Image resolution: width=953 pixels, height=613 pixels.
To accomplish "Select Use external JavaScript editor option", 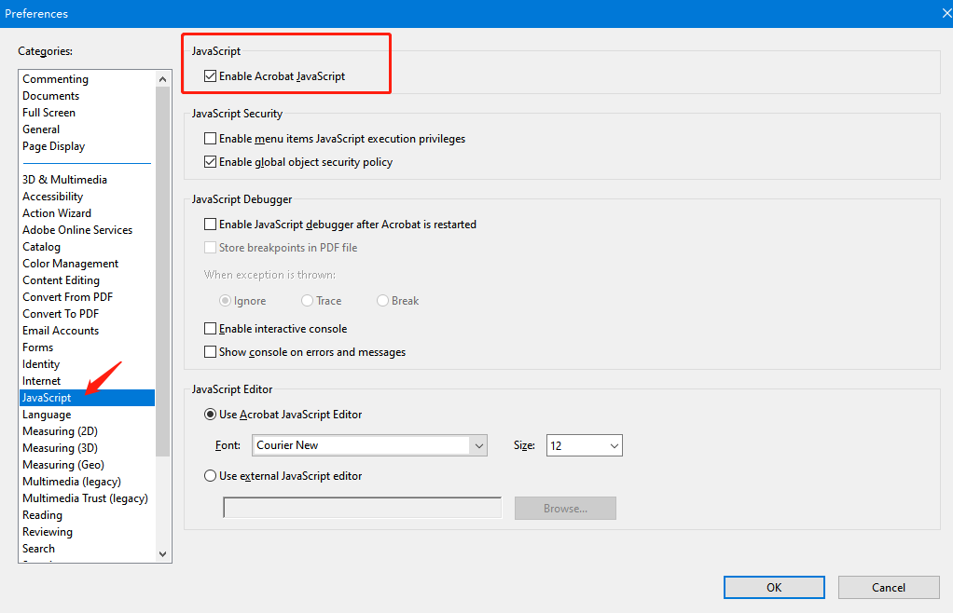I will point(210,476).
